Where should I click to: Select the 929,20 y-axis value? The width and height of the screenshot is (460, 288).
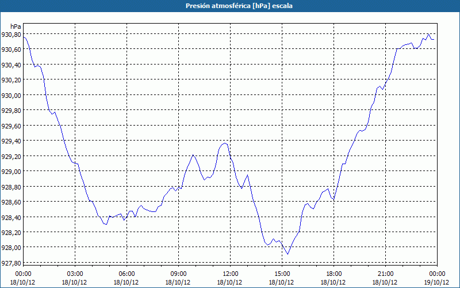[11, 156]
